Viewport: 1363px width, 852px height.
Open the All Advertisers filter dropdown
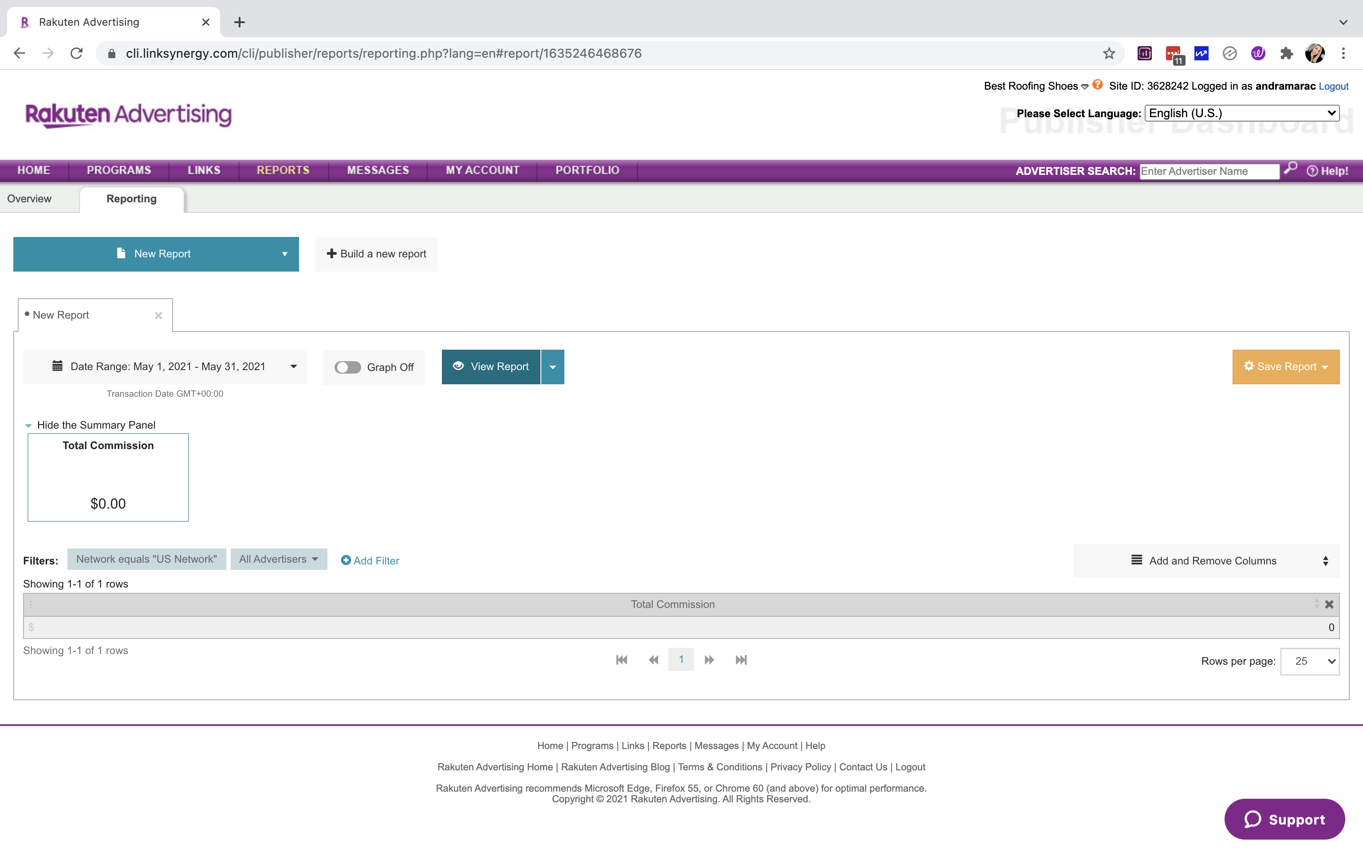point(279,559)
